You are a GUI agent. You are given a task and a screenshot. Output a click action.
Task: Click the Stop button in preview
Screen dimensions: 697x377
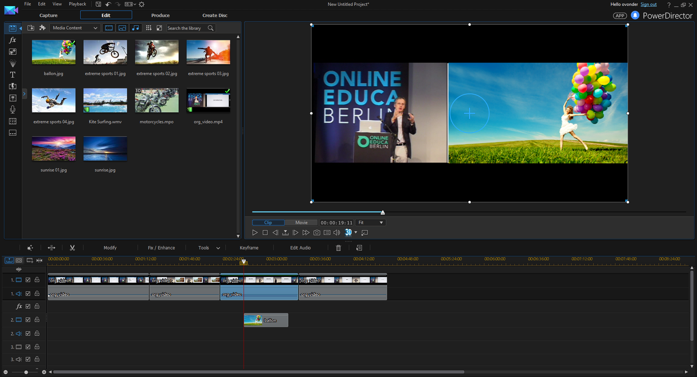[265, 232]
